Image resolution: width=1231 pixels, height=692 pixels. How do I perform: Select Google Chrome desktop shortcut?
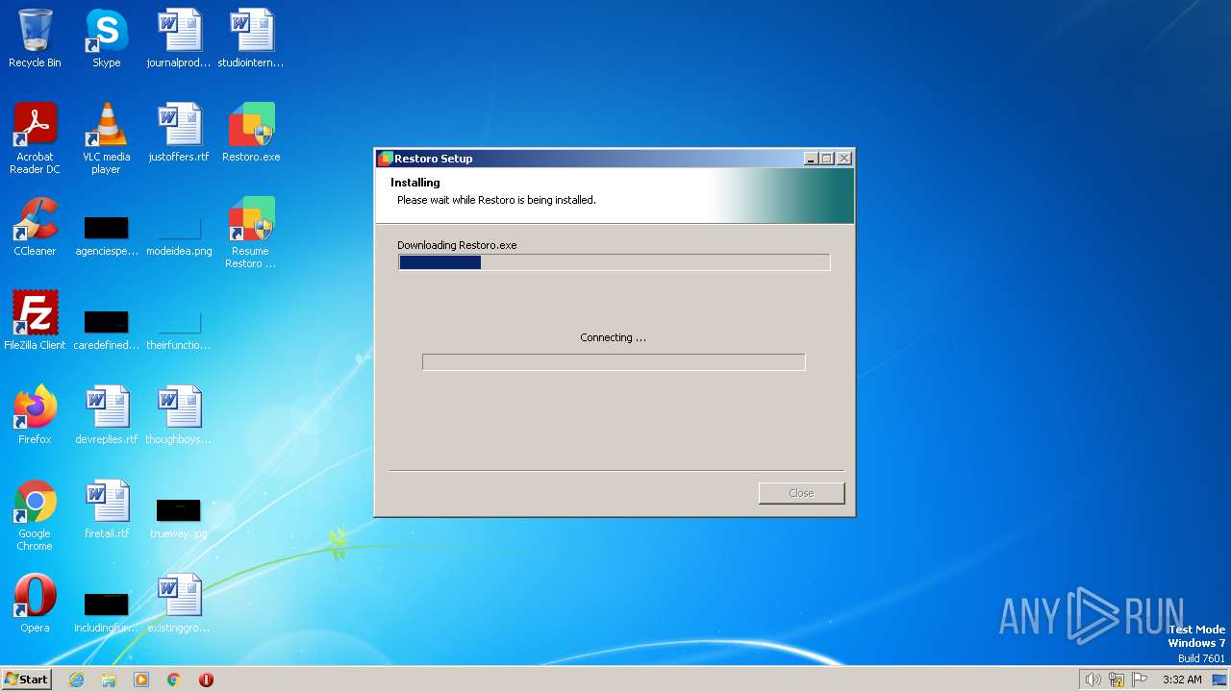(35, 515)
